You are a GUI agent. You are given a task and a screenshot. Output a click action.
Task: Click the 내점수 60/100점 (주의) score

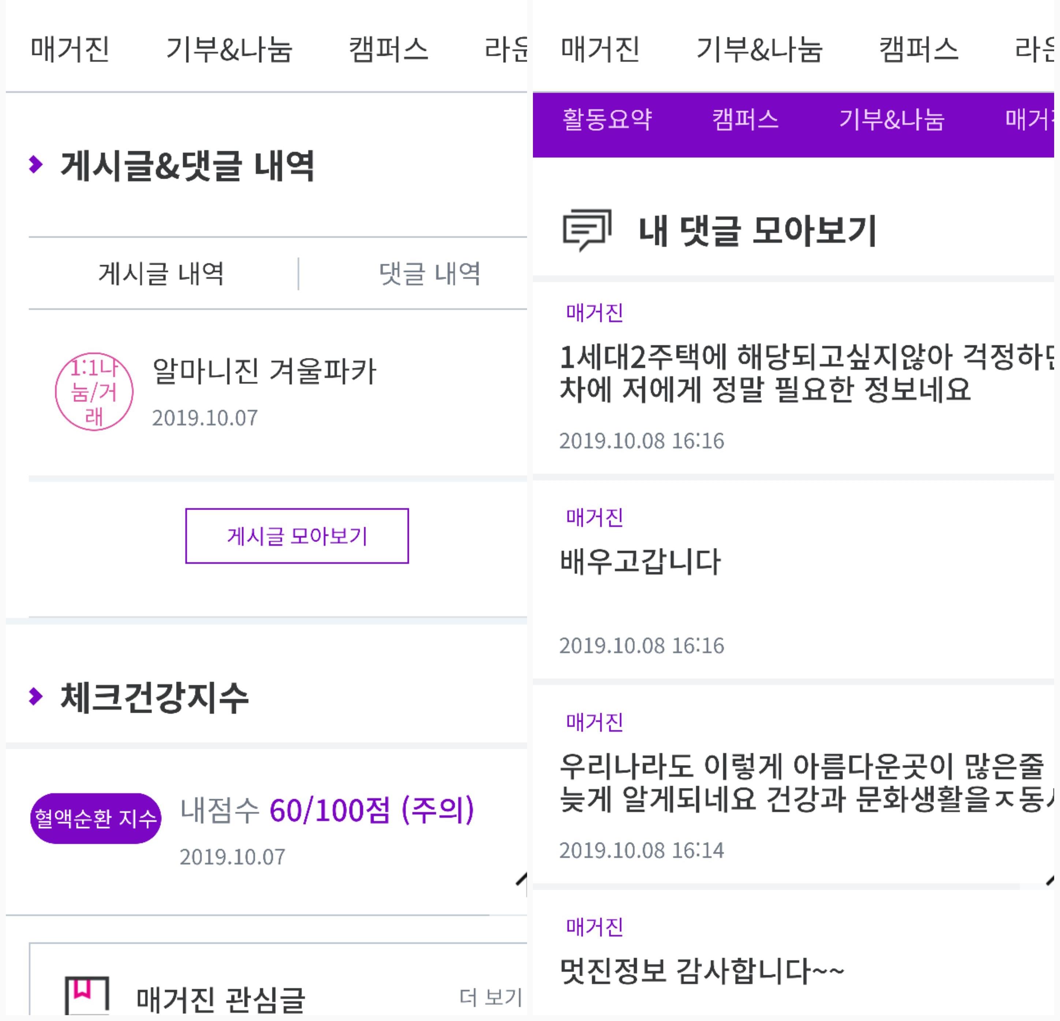tap(327, 809)
